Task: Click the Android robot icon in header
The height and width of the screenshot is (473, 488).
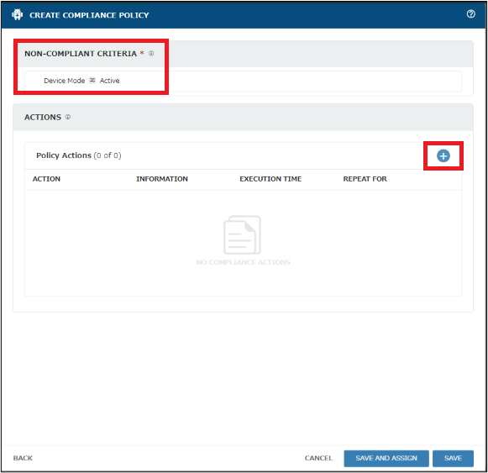Action: point(17,14)
